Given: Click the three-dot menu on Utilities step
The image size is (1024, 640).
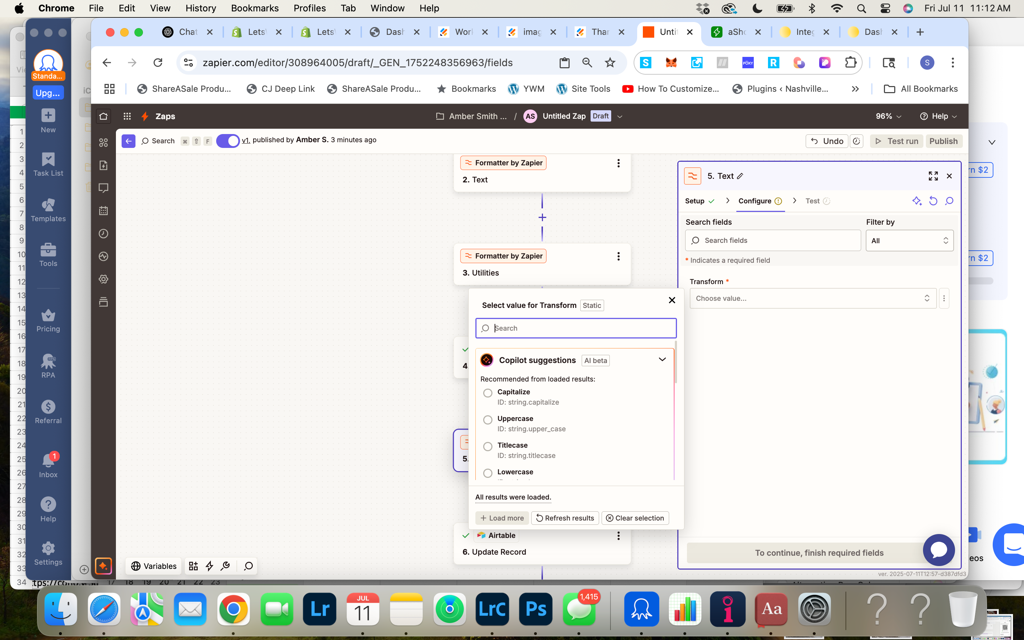Looking at the screenshot, I should [x=618, y=256].
